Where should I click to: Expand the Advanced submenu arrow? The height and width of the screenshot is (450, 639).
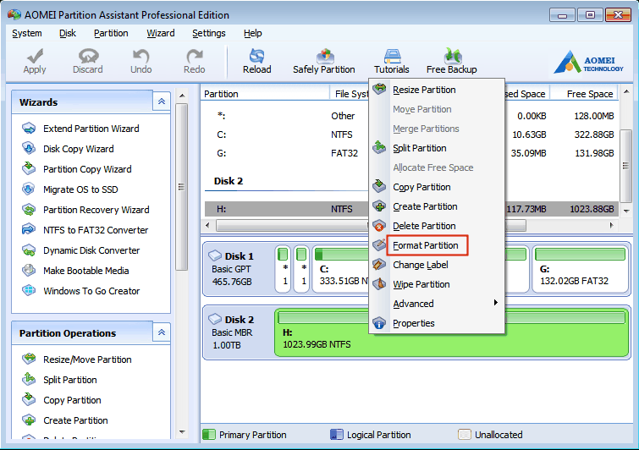click(496, 303)
